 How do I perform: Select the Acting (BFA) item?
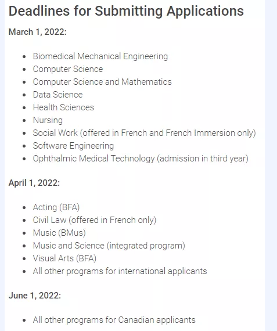tap(56, 207)
